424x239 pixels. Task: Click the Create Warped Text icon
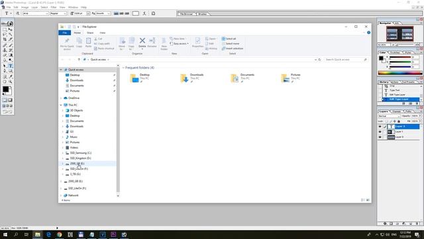pyautogui.click(x=144, y=13)
